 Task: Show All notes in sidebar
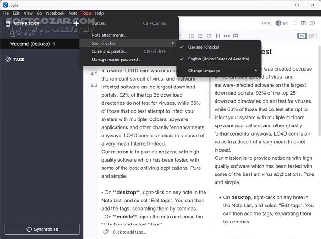click(x=26, y=34)
